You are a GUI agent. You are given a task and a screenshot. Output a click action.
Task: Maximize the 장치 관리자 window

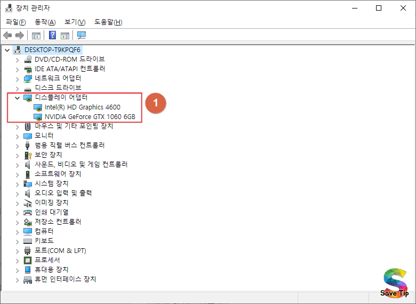[x=379, y=8]
